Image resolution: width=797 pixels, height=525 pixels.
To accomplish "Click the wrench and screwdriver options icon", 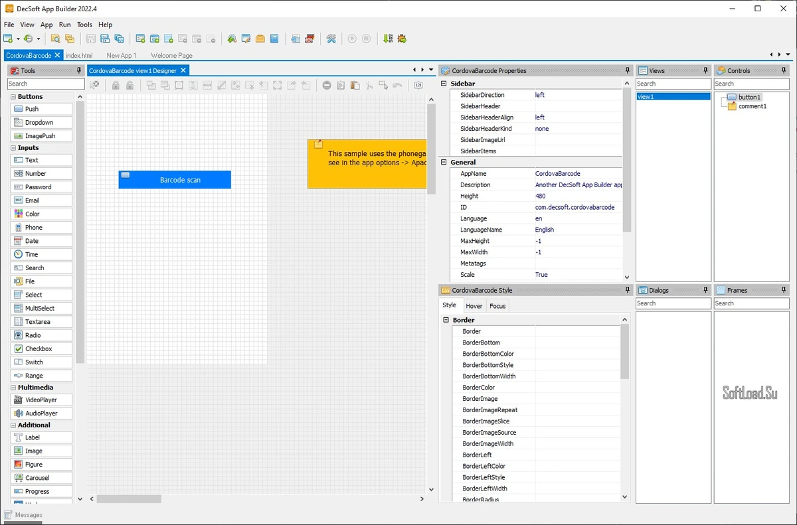I will [x=331, y=38].
